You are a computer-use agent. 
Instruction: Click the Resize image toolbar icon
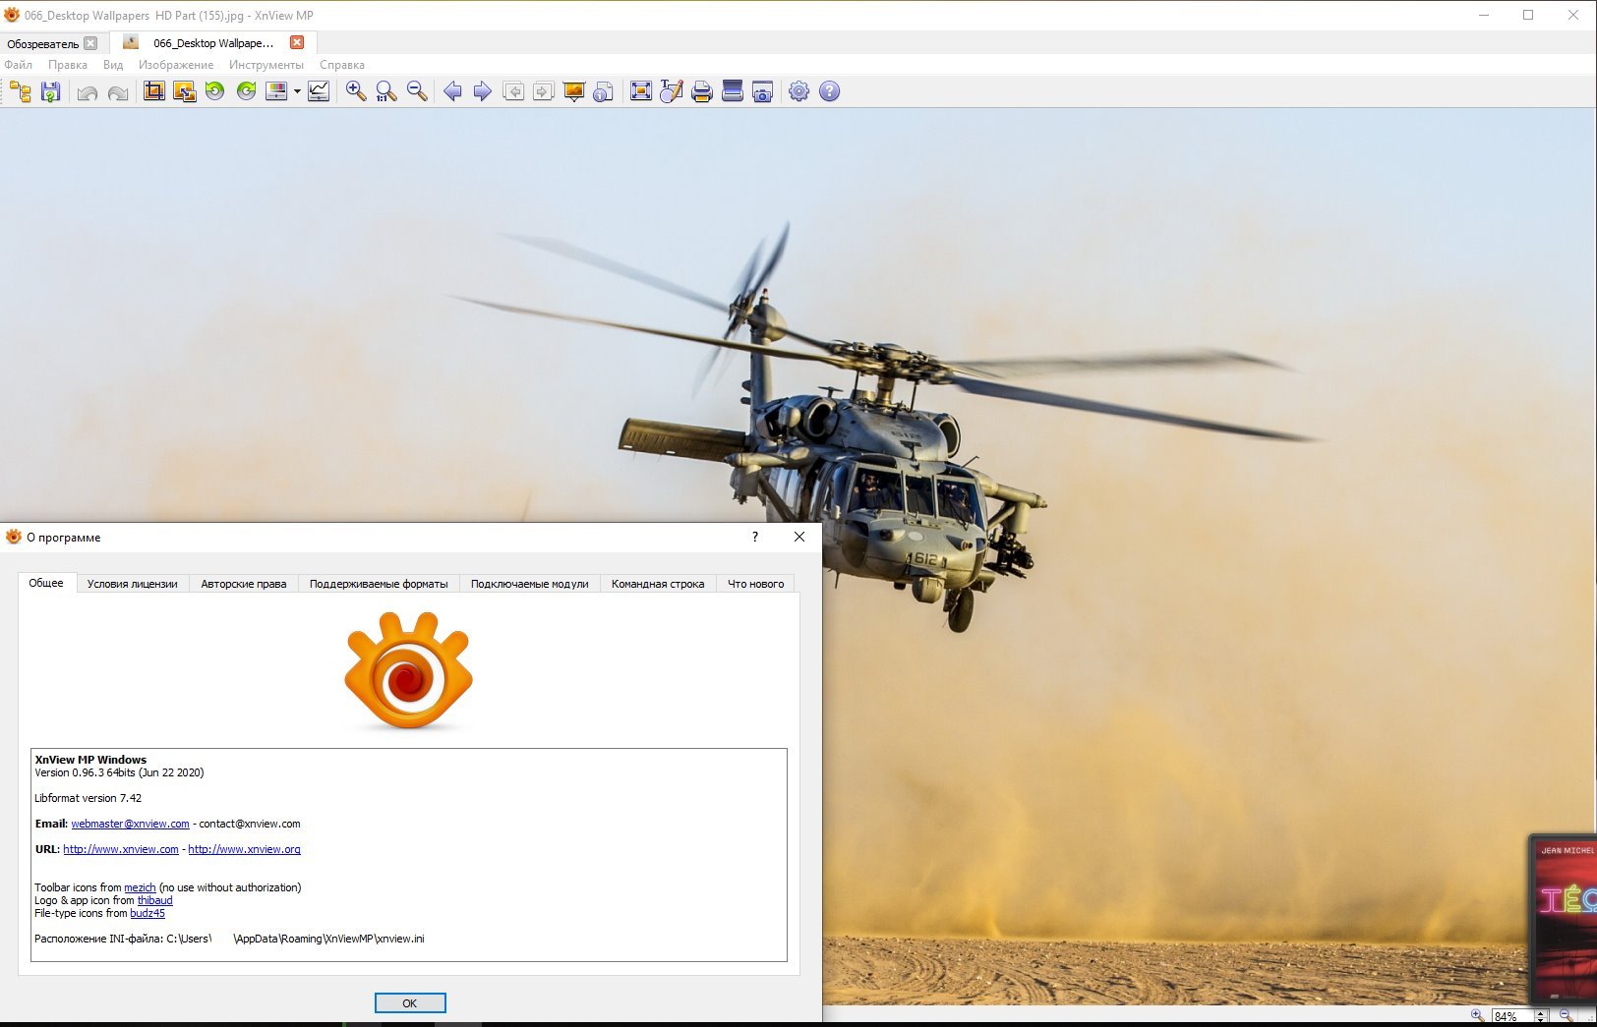coord(185,91)
